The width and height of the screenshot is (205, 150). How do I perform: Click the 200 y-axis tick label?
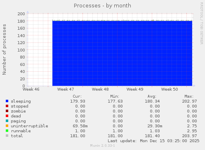[21, 14]
